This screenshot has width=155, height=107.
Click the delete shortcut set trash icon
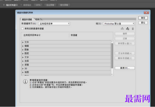(x=133, y=29)
